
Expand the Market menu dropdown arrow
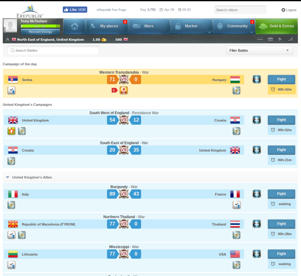point(209,32)
